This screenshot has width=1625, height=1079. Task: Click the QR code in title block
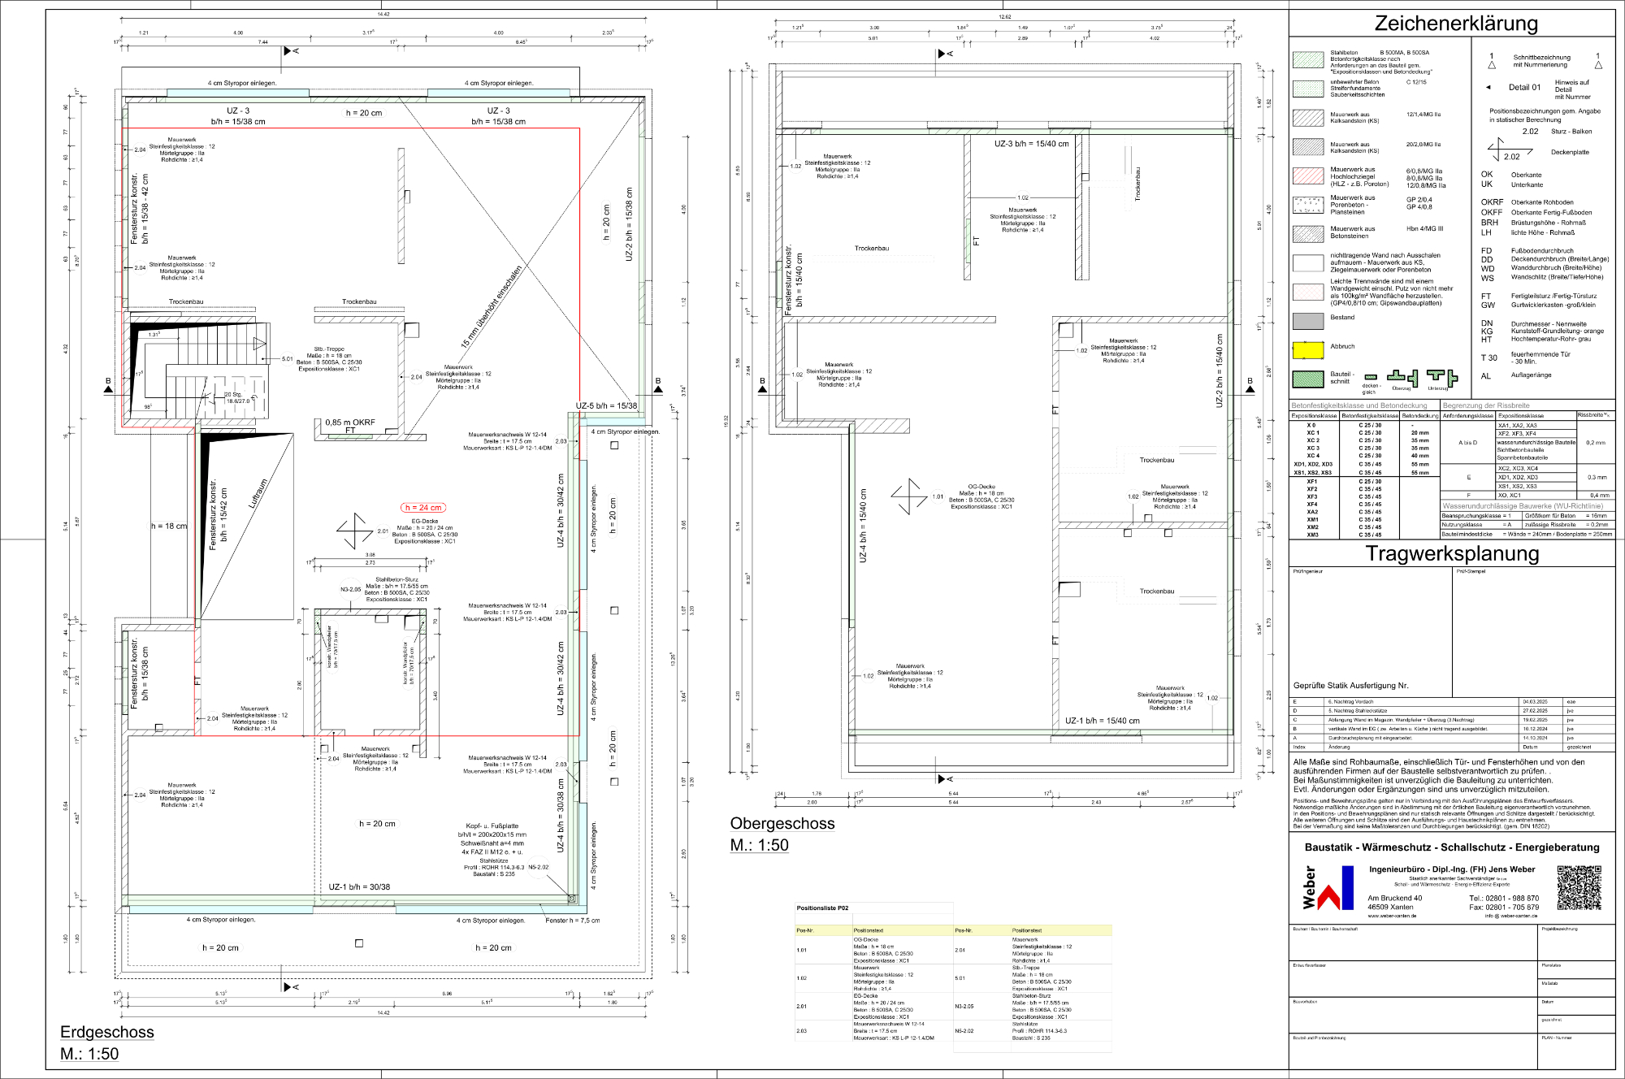click(1579, 887)
